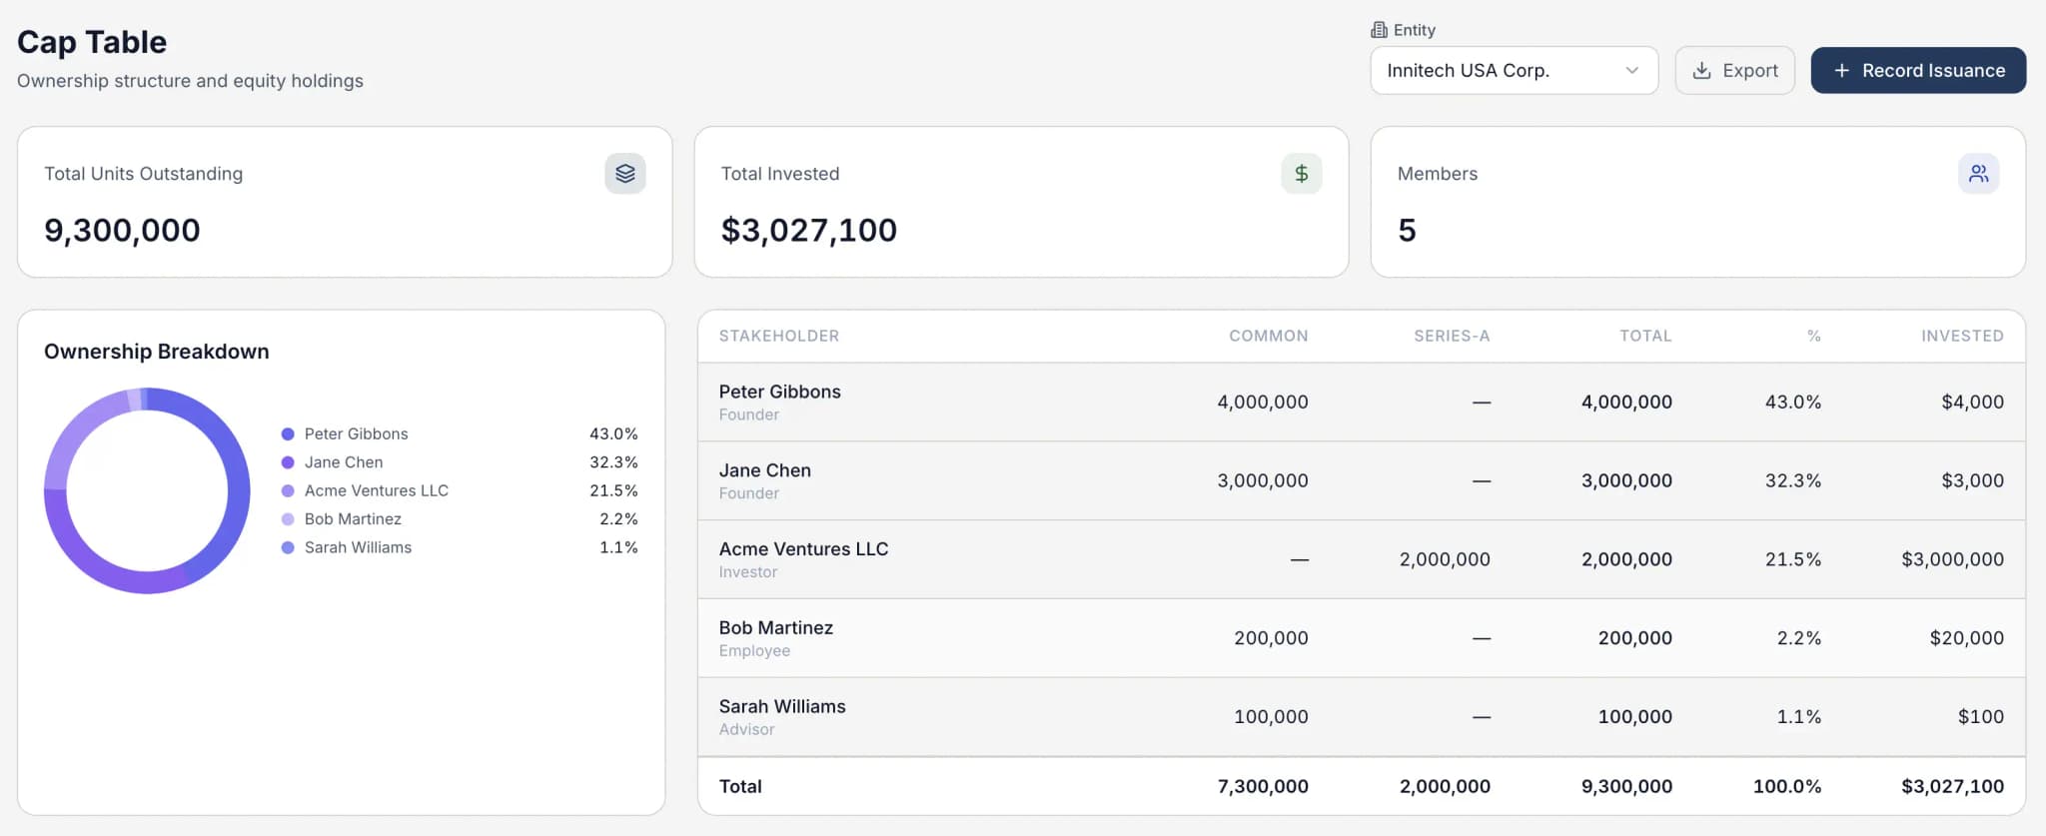
Task: Open the Innitech USA Corp. entity dropdown
Action: 1499,71
